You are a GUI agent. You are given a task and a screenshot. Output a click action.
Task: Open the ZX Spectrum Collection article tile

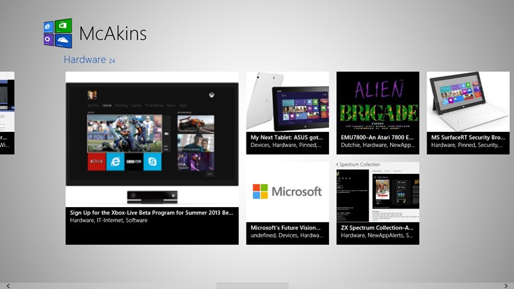click(x=377, y=203)
